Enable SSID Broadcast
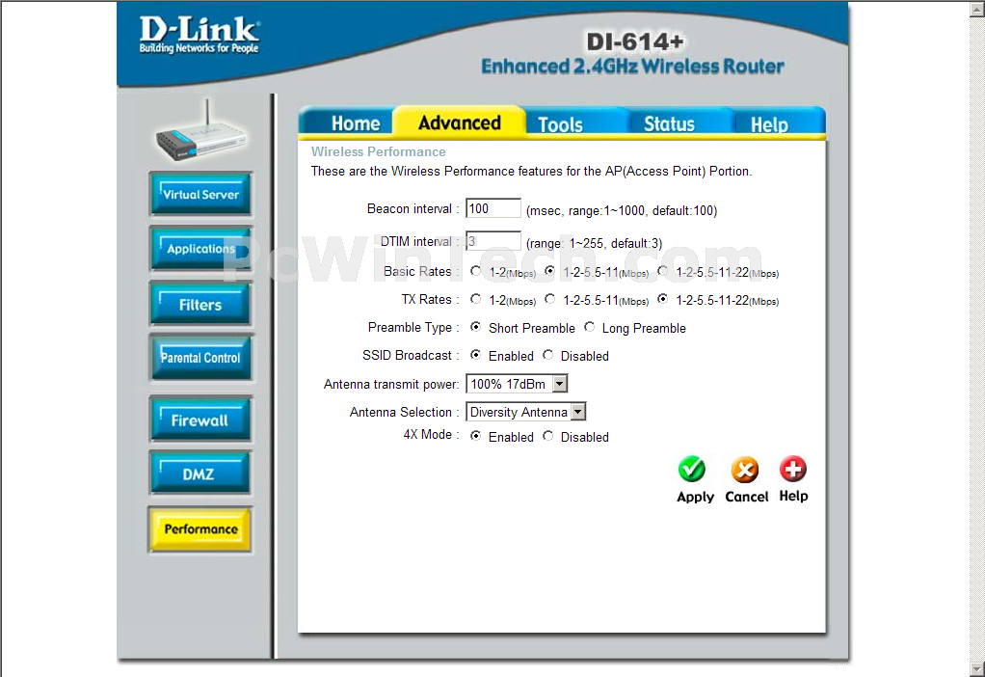Image resolution: width=985 pixels, height=677 pixels. 475,355
